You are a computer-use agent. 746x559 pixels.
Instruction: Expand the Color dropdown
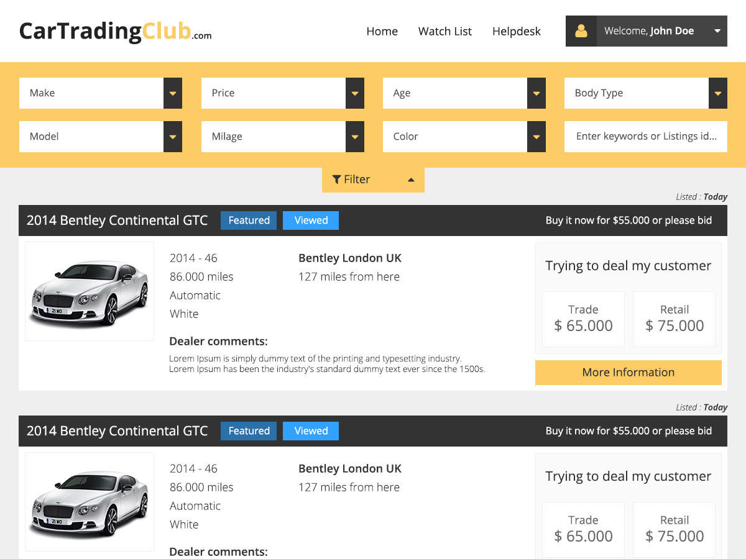tap(536, 137)
